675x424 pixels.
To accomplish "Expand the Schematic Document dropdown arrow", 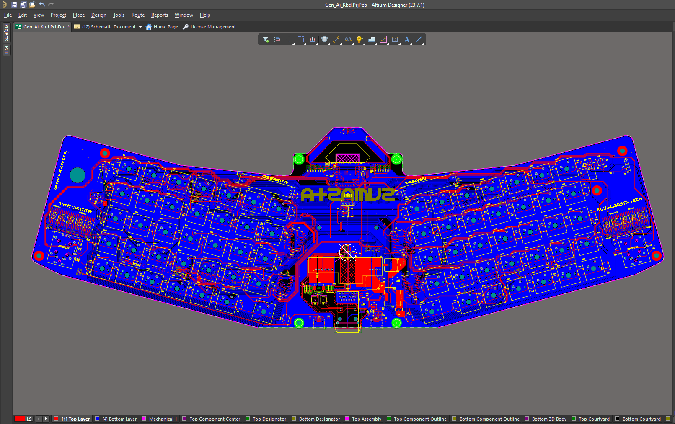I will (x=140, y=27).
